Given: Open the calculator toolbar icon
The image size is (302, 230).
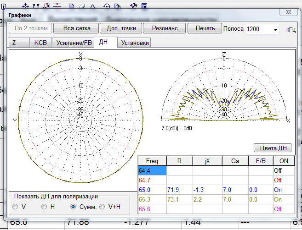Looking at the screenshot, I should 144,6.
